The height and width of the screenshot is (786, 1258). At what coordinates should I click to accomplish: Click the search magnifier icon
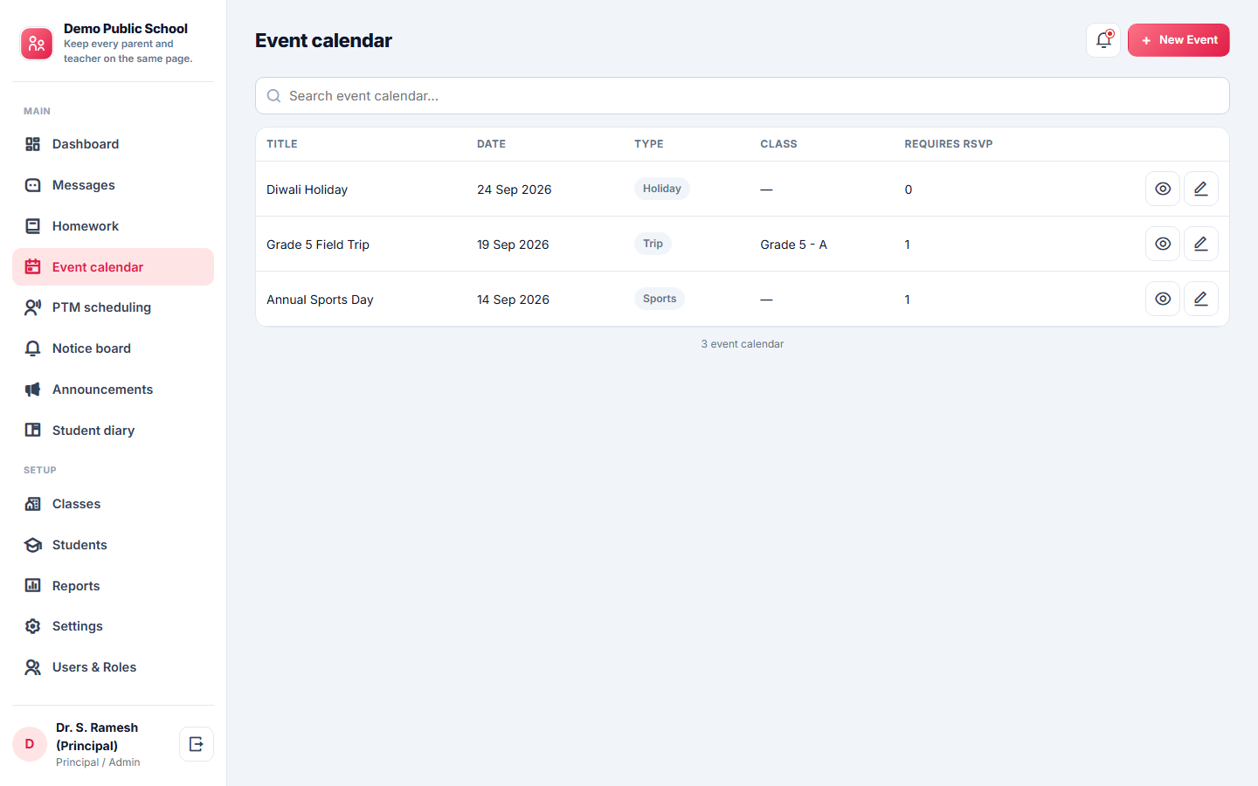pos(273,96)
